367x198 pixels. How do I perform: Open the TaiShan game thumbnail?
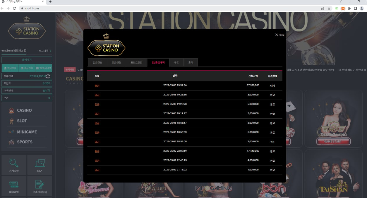(333, 174)
